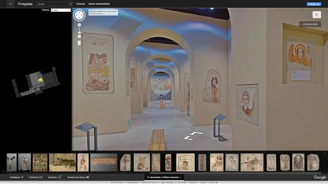Image resolution: width=328 pixels, height=184 pixels.
Task: Click the zoom slider handle
Action: (x=79, y=33)
